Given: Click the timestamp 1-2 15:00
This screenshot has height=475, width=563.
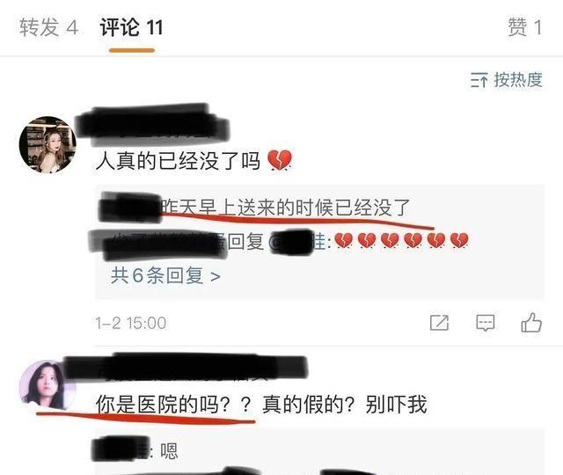Looking at the screenshot, I should pyautogui.click(x=131, y=323).
